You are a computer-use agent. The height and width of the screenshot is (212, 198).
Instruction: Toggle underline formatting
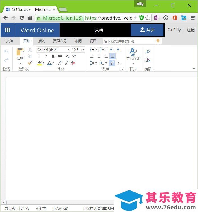click(53, 56)
